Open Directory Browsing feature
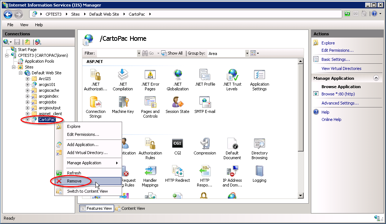The height and width of the screenshot is (224, 386). (260, 149)
